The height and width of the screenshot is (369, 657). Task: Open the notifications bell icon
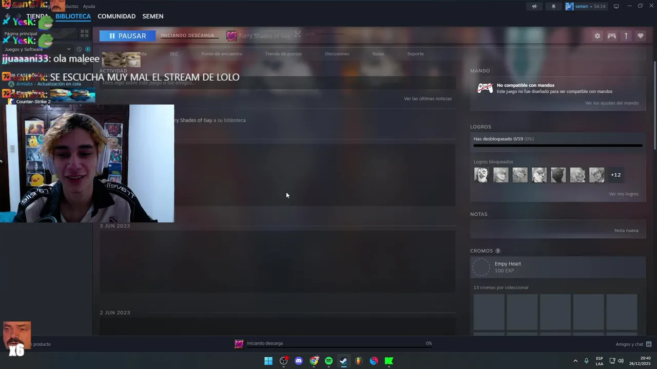pyautogui.click(x=553, y=6)
